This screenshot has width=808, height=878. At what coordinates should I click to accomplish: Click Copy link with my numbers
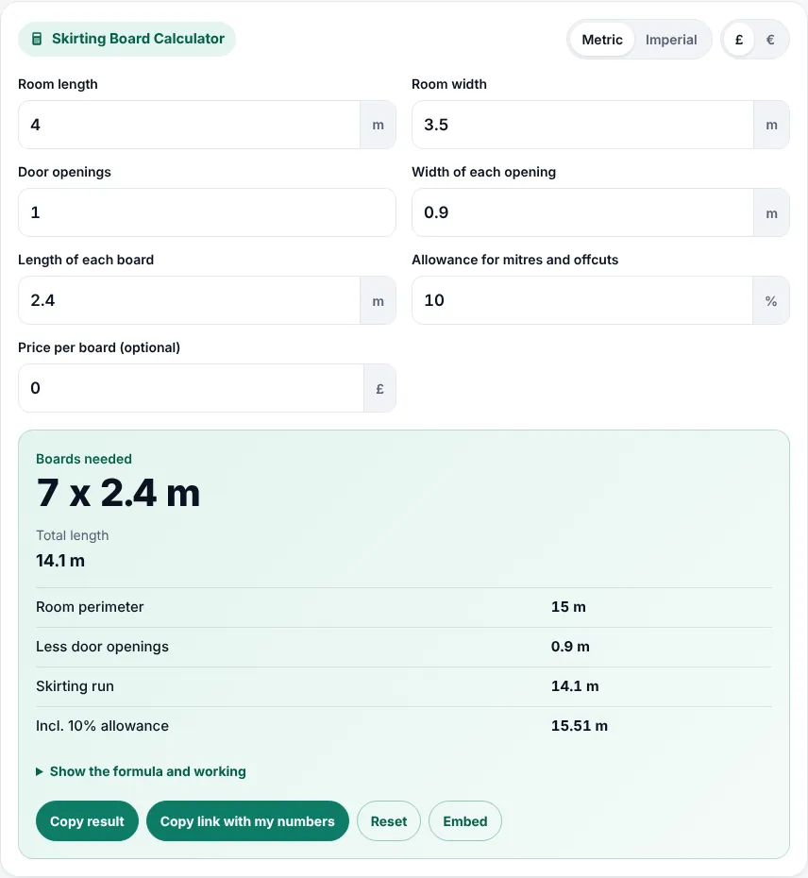(x=247, y=821)
